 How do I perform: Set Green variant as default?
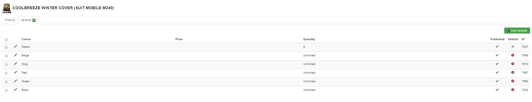click(513, 81)
